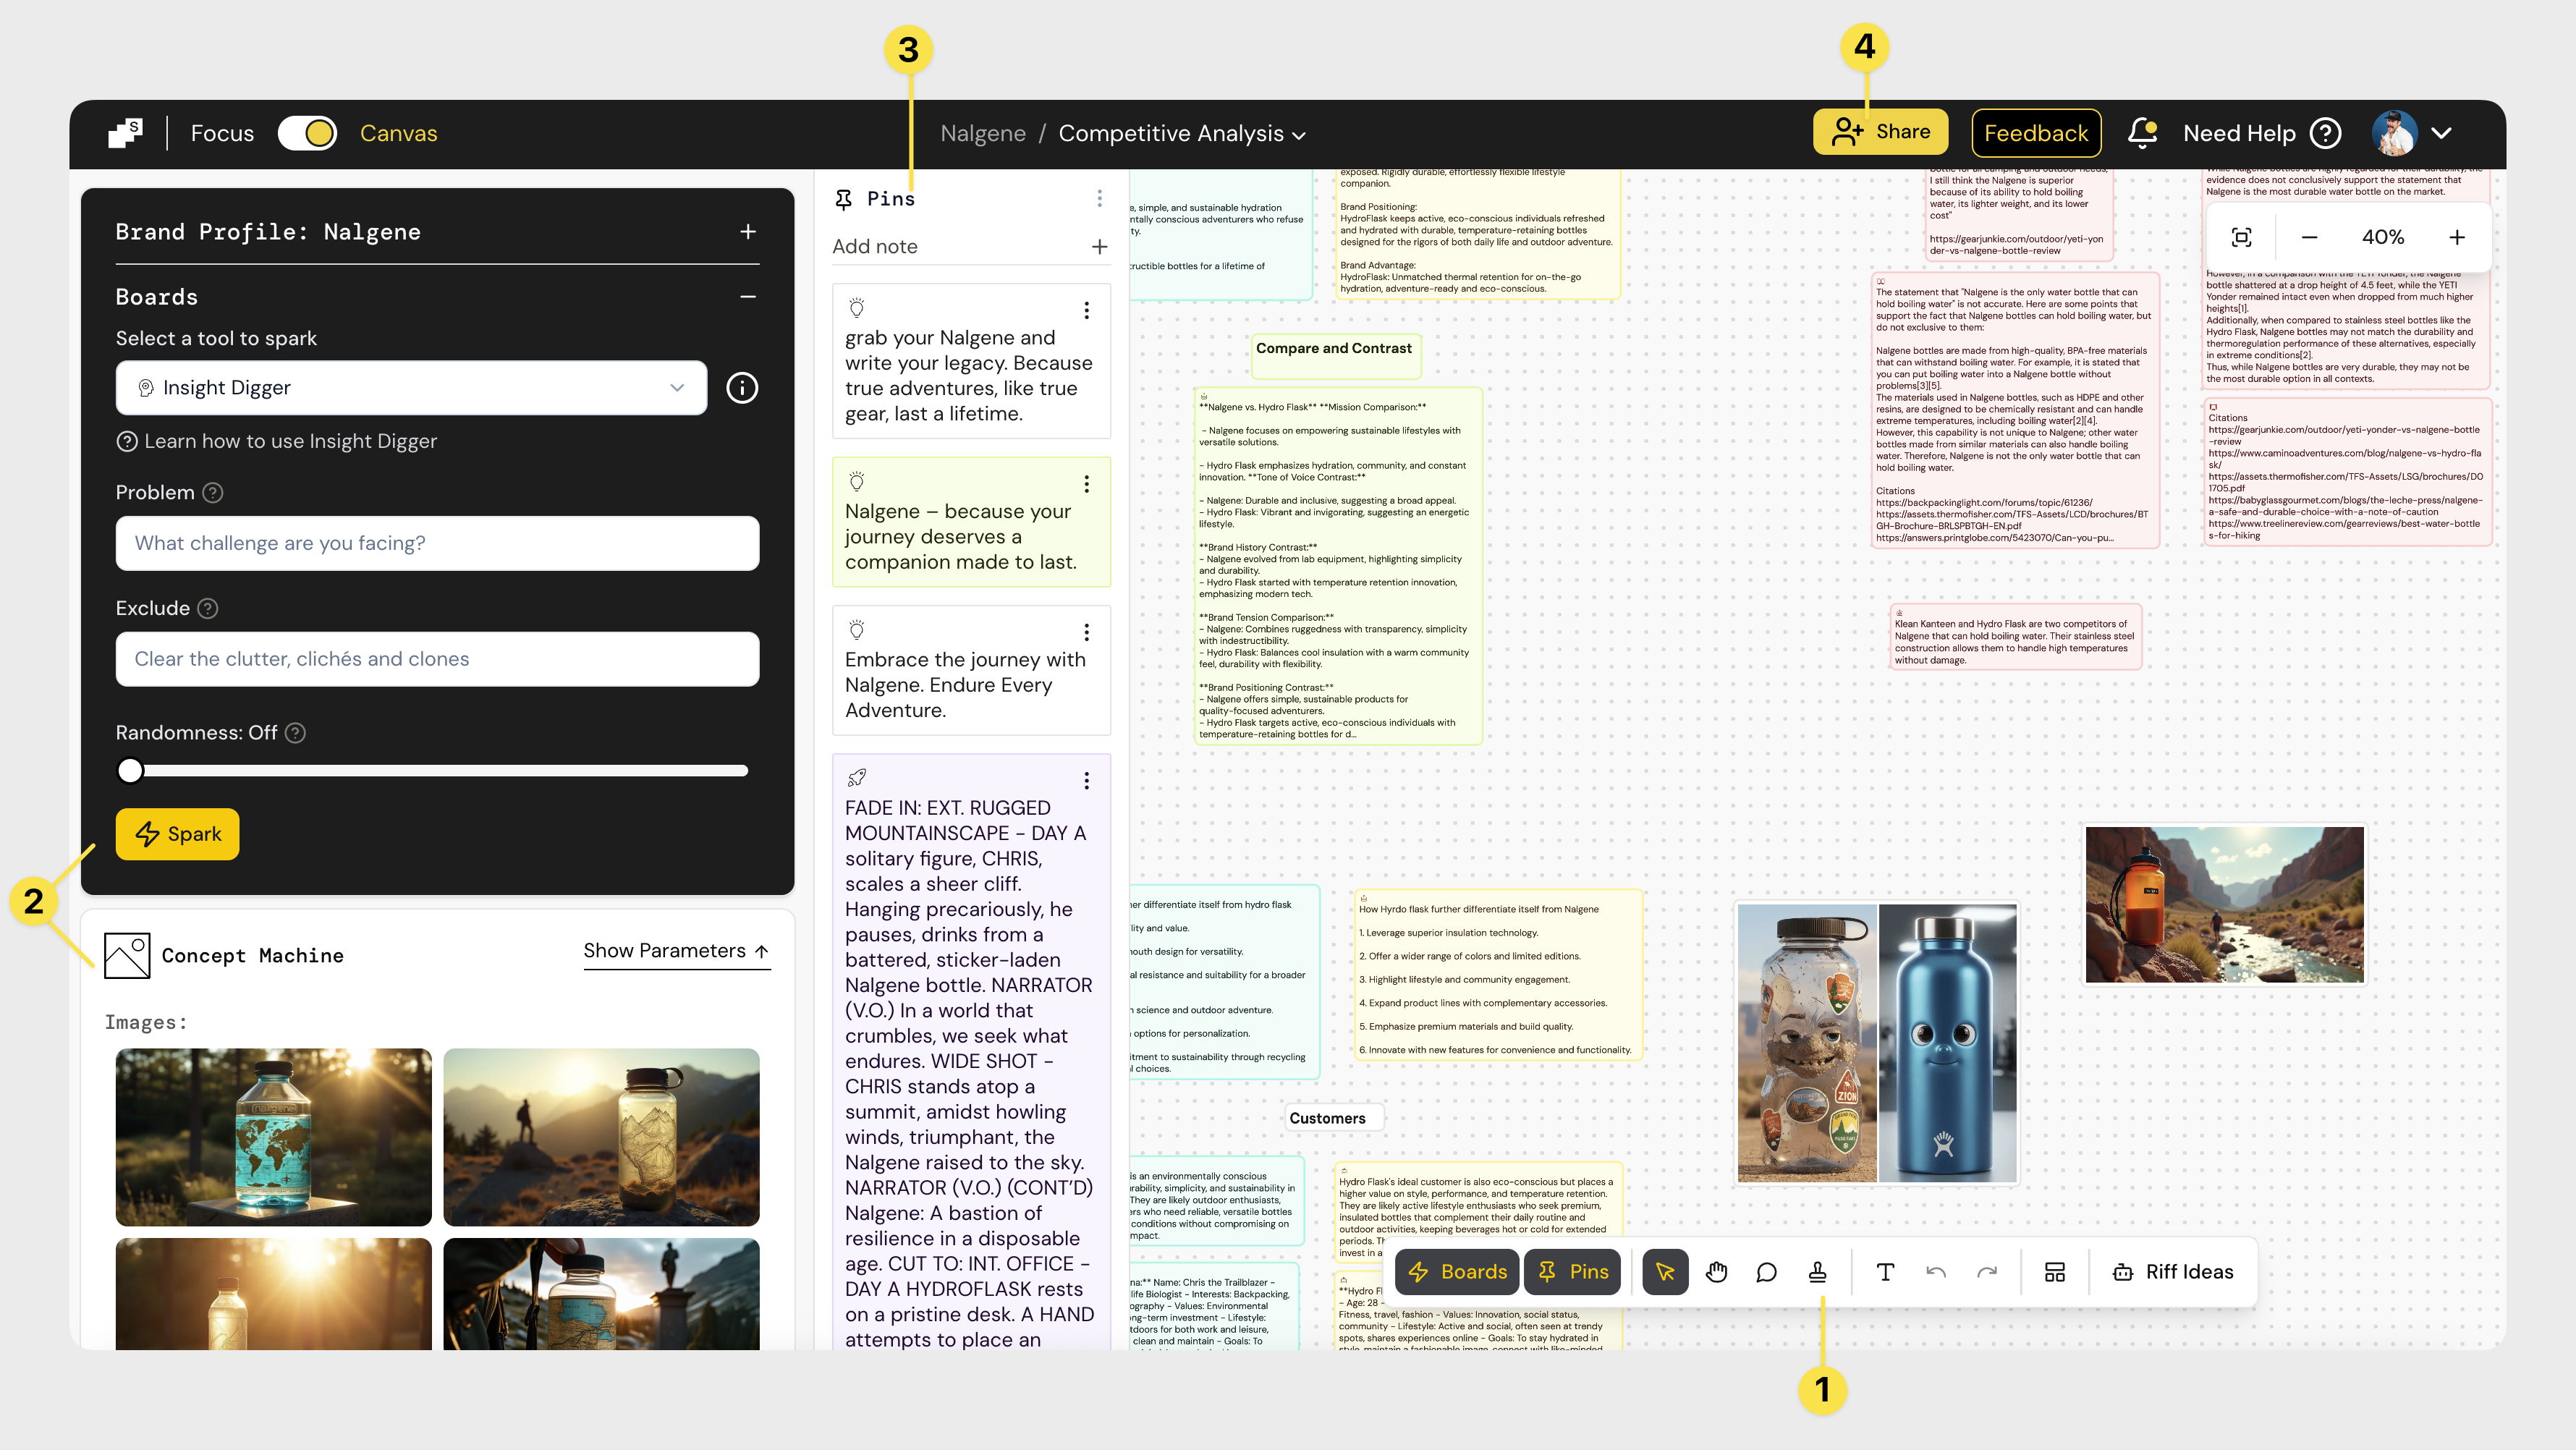Open options for the 'Endure Every Adventure' pin
2576x1450 pixels.
(x=1086, y=633)
